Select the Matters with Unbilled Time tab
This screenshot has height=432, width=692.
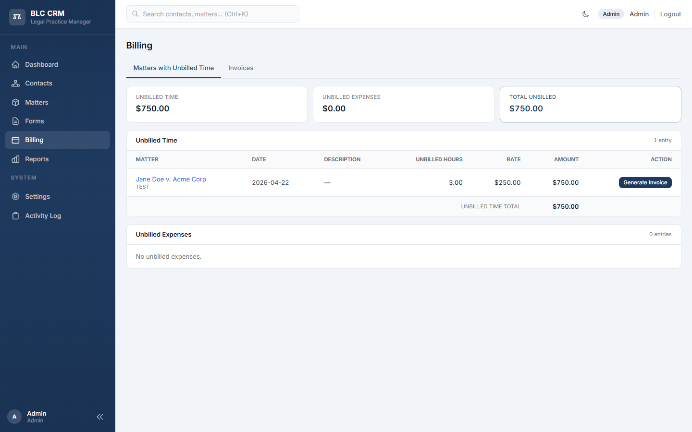pos(173,68)
